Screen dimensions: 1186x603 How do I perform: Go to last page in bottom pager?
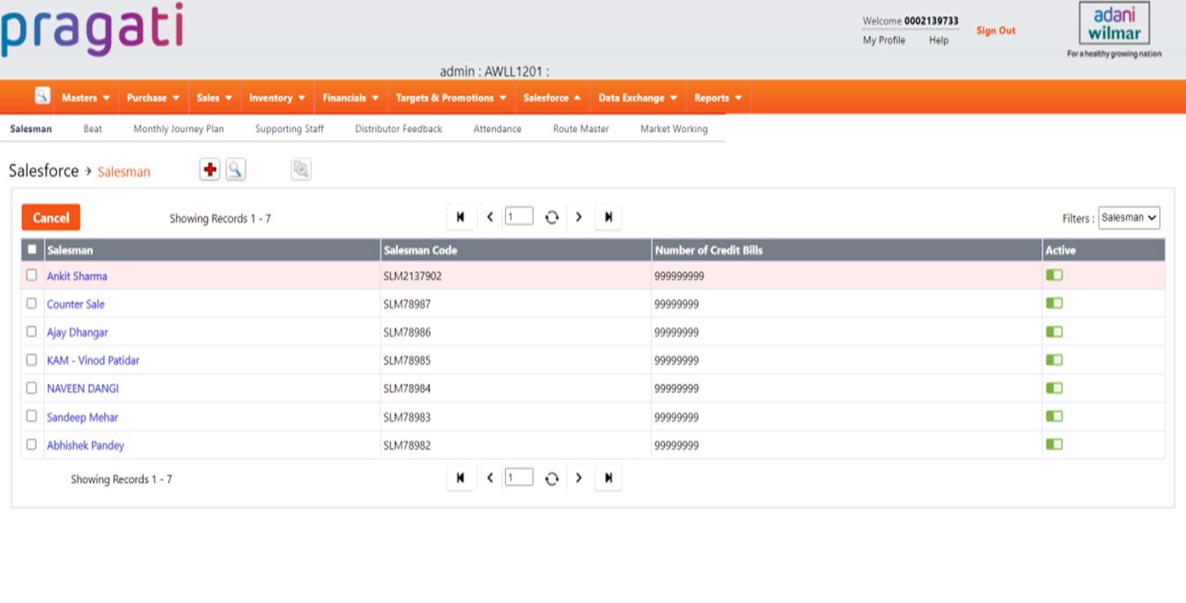(608, 478)
